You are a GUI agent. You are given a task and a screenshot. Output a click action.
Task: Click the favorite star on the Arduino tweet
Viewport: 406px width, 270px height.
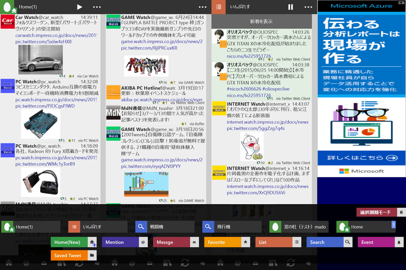[69, 140]
